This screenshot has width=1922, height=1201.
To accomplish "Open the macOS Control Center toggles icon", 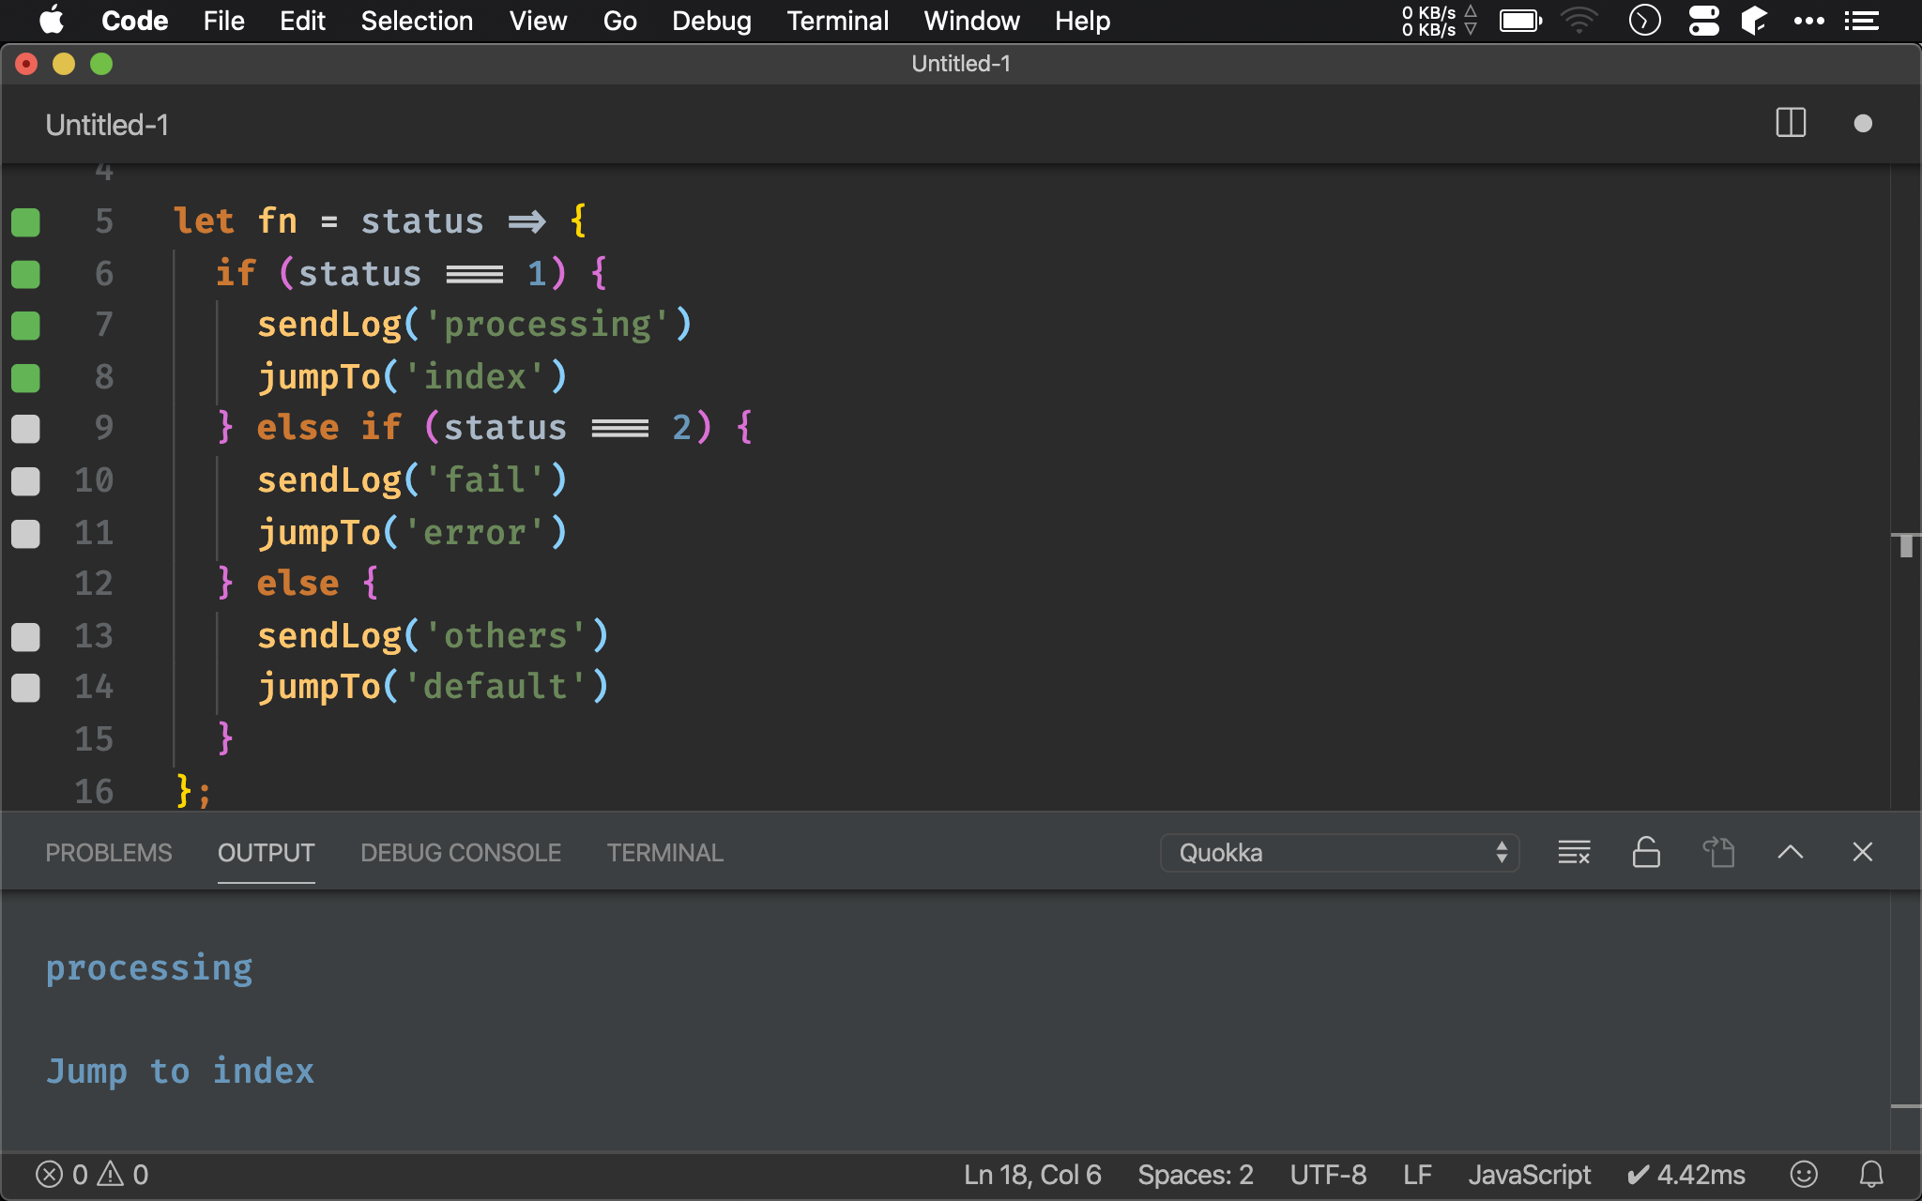I will click(1703, 21).
